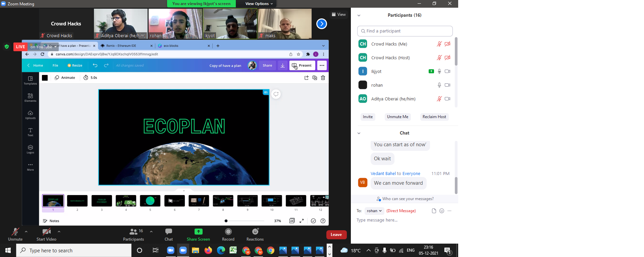Image resolution: width=644 pixels, height=257 pixels.
Task: Click the green Share Screen icon
Action: [198, 232]
